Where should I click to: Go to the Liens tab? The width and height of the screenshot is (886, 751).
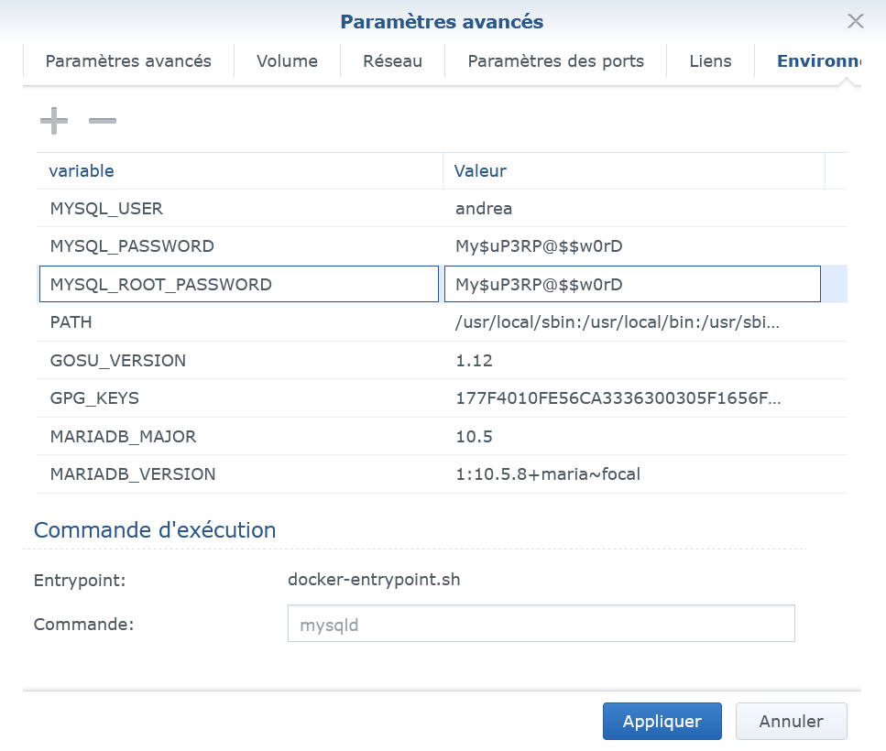click(710, 61)
